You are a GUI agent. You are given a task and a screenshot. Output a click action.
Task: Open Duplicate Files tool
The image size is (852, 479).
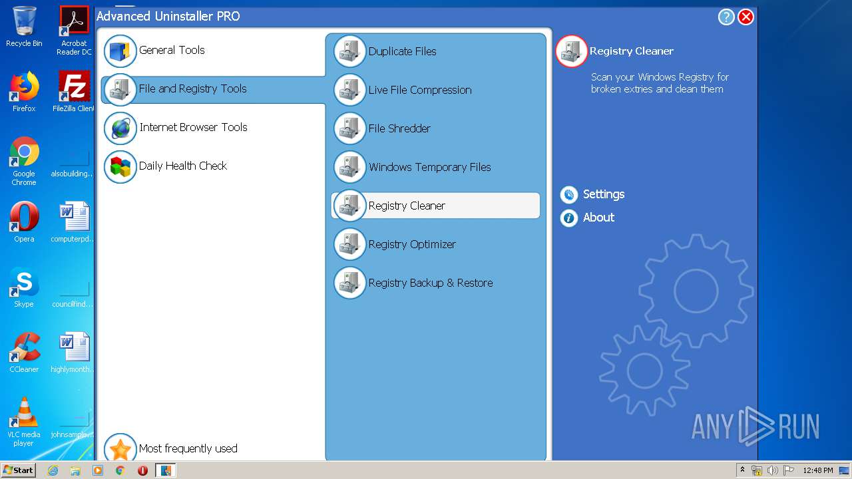click(x=403, y=51)
